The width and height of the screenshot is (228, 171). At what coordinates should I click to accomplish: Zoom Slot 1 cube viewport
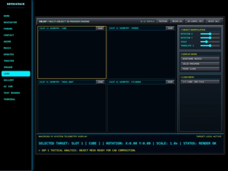click(100, 28)
